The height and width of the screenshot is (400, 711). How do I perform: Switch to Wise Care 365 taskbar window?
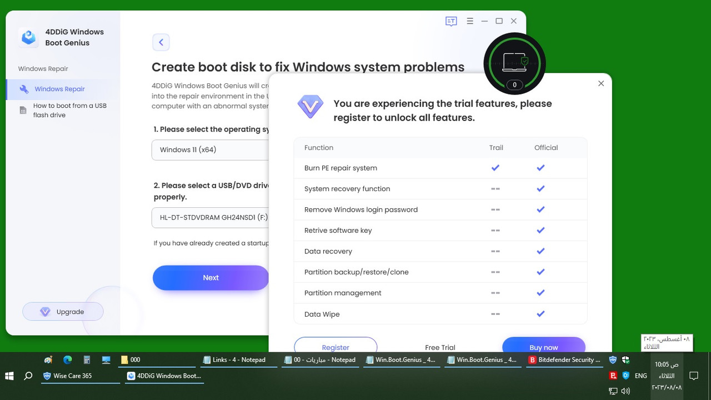(80, 376)
